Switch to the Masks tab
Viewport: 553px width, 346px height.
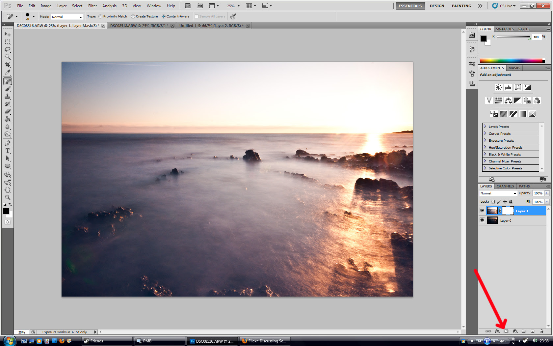click(x=514, y=68)
